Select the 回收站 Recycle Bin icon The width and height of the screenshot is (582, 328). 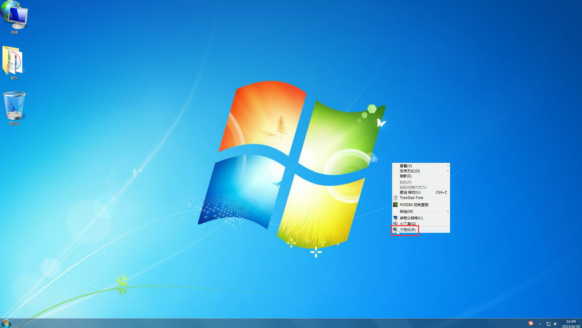coord(14,109)
